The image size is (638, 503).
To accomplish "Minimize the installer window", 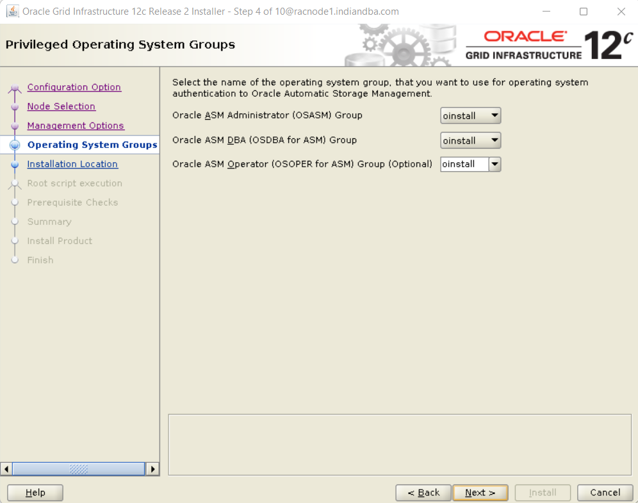I will coord(546,12).
